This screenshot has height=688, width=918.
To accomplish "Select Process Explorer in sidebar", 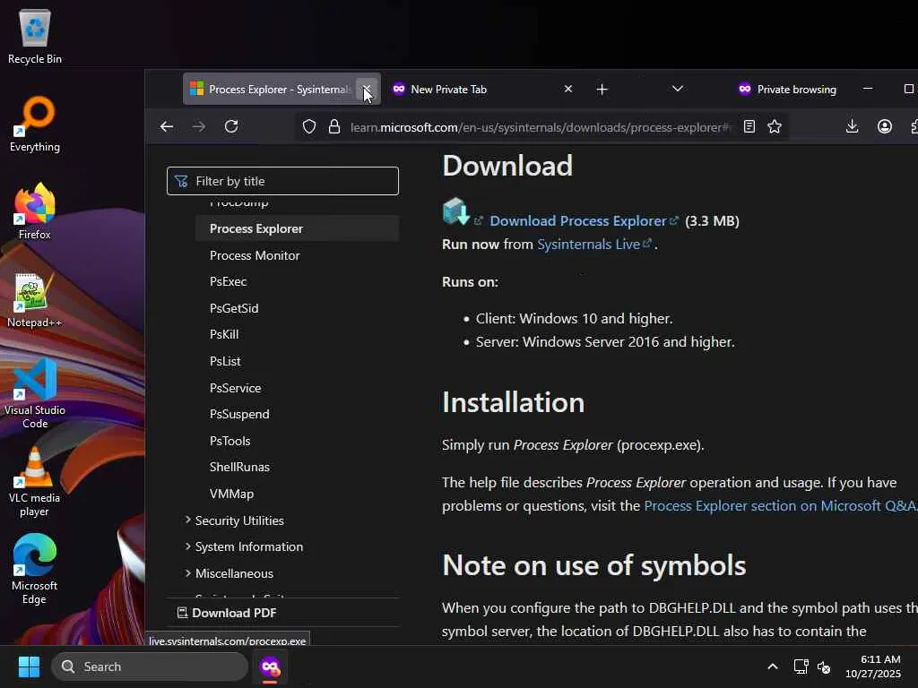I will 298,228.
